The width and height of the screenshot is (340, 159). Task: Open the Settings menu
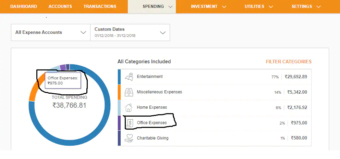coord(306,6)
